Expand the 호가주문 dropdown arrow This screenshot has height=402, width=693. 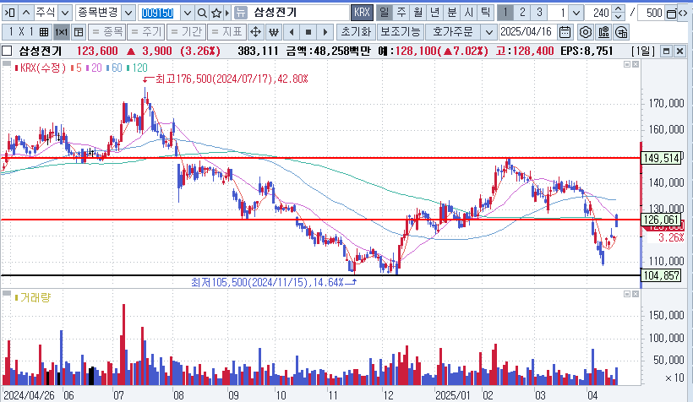488,32
